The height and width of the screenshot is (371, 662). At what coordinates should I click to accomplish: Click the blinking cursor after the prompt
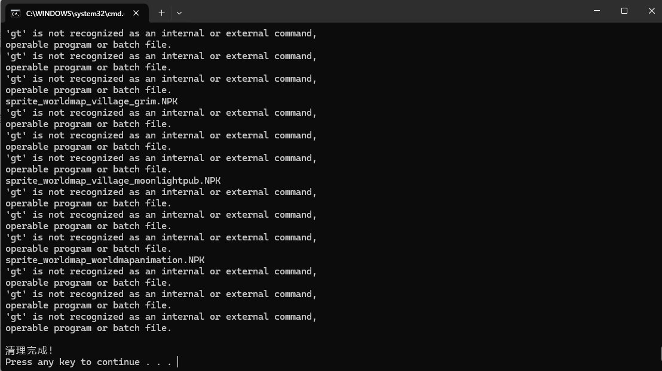178,362
